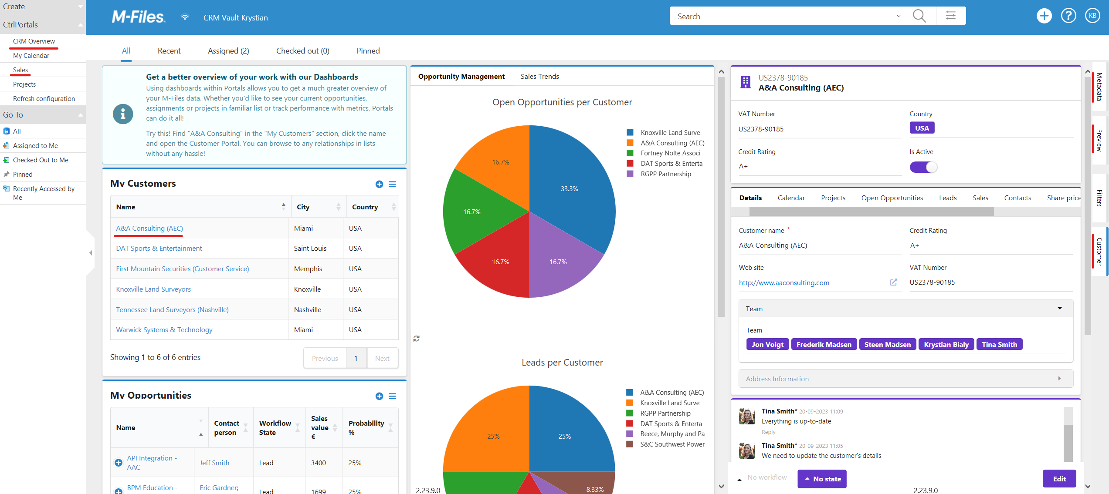The height and width of the screenshot is (494, 1109).
Task: Collapse the Team section
Action: (x=906, y=309)
